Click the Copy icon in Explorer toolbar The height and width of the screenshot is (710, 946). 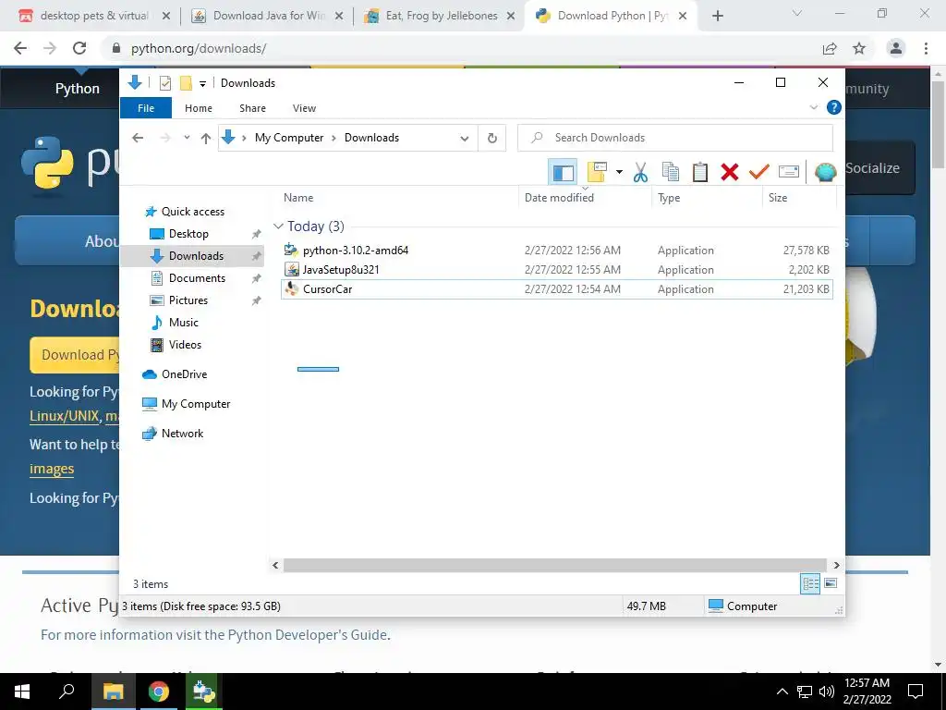tap(671, 172)
